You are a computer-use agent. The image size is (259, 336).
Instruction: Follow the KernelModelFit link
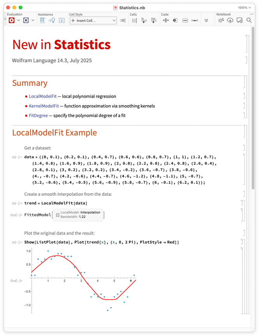pyautogui.click(x=44, y=106)
